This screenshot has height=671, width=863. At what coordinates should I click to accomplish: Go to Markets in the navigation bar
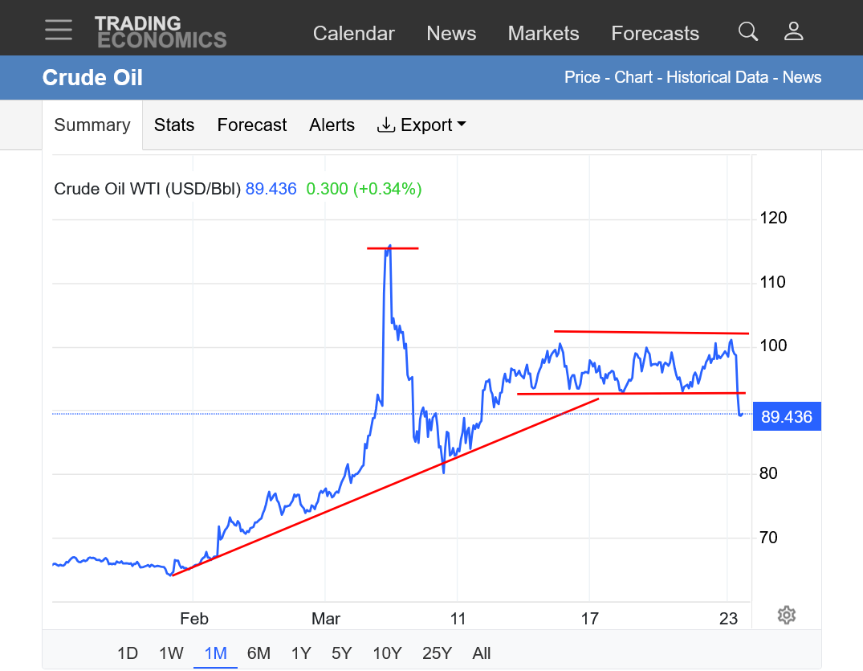543,33
